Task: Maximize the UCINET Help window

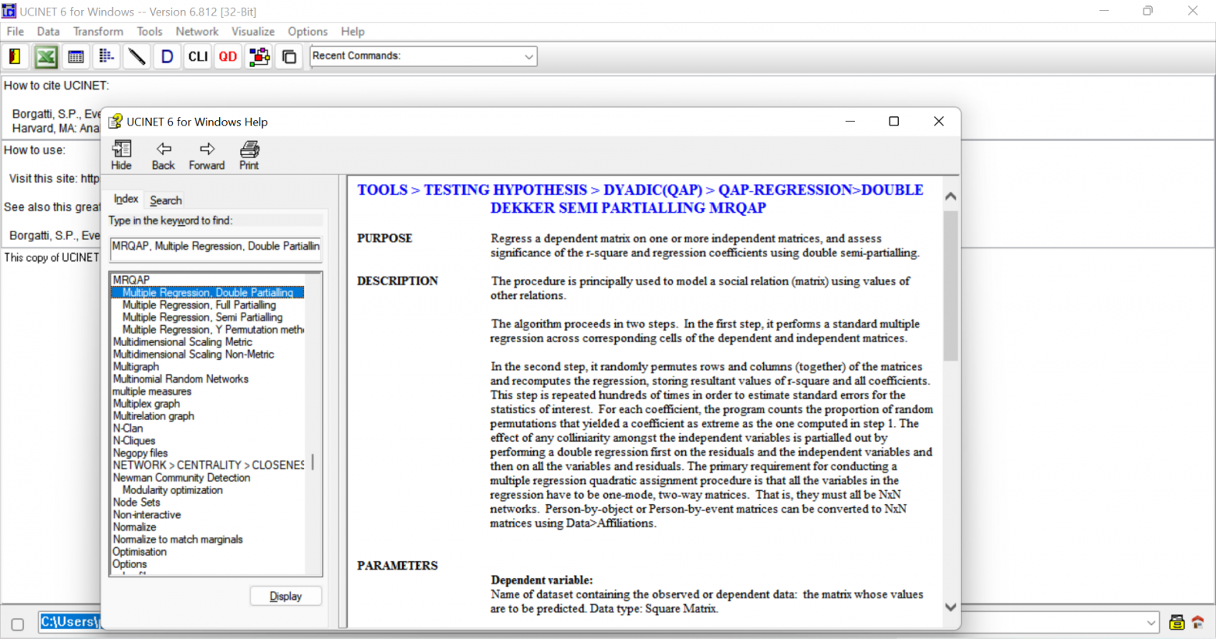Action: pos(894,122)
